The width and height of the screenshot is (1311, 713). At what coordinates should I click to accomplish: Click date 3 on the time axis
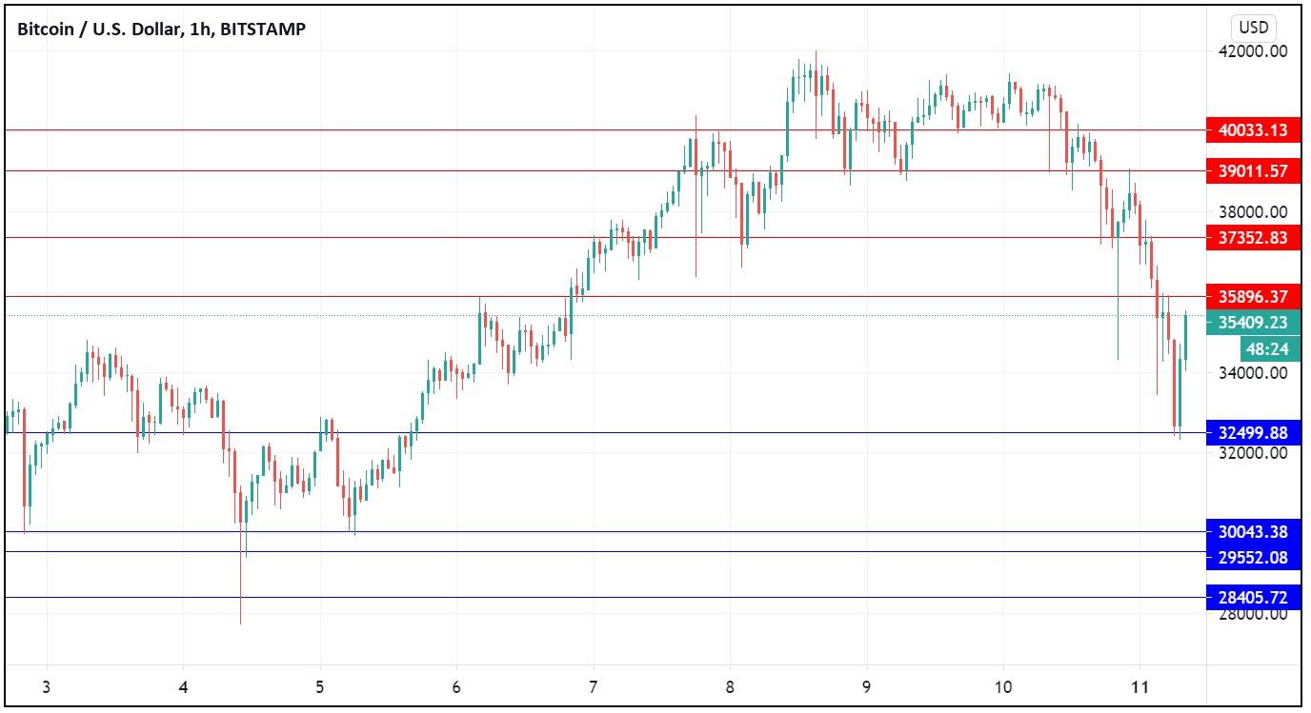pyautogui.click(x=47, y=686)
